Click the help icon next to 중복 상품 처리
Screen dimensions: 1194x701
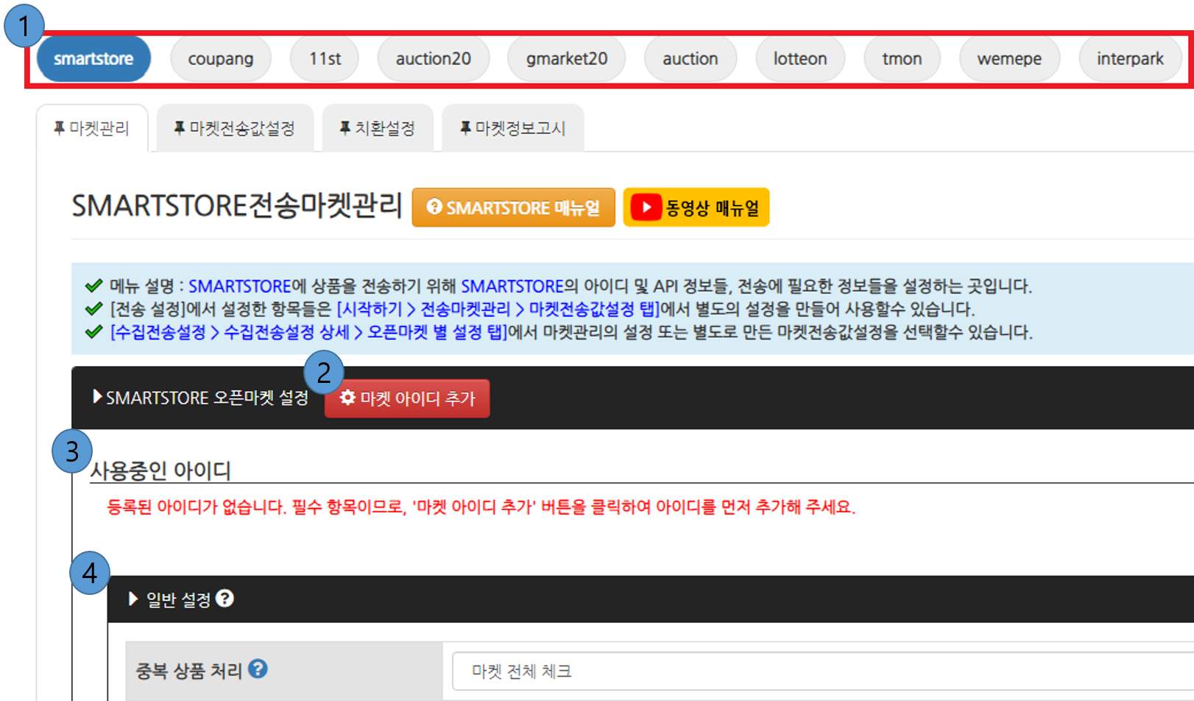[258, 669]
